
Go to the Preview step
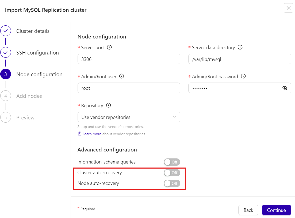click(x=25, y=118)
